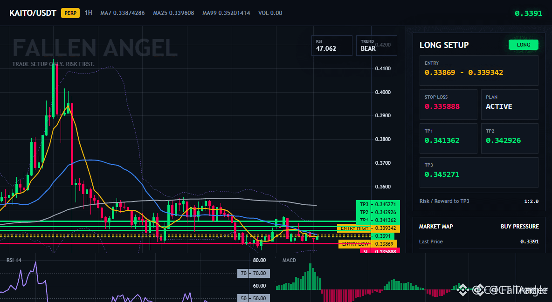
Task: Click the MACD pane label
Action: tap(289, 261)
